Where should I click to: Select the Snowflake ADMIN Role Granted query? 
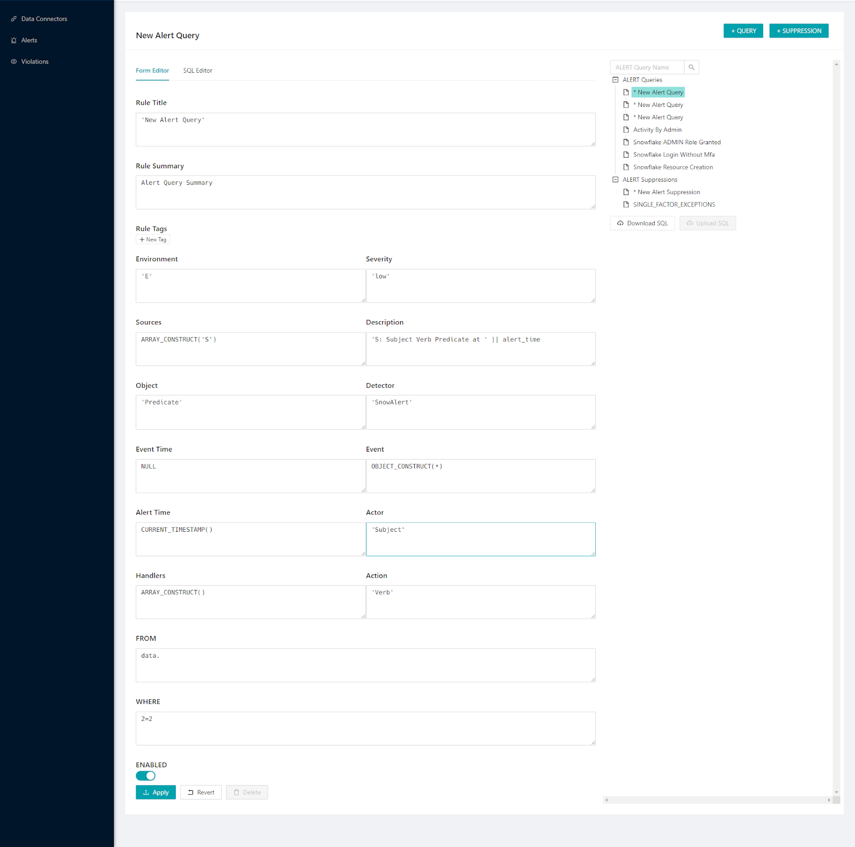click(x=677, y=142)
